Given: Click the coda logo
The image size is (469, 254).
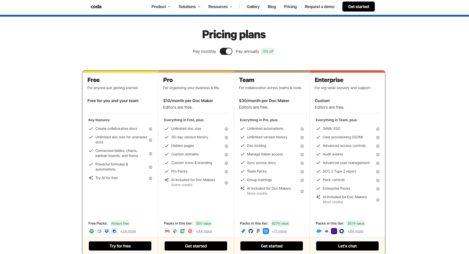Looking at the screenshot, I should tap(96, 7).
